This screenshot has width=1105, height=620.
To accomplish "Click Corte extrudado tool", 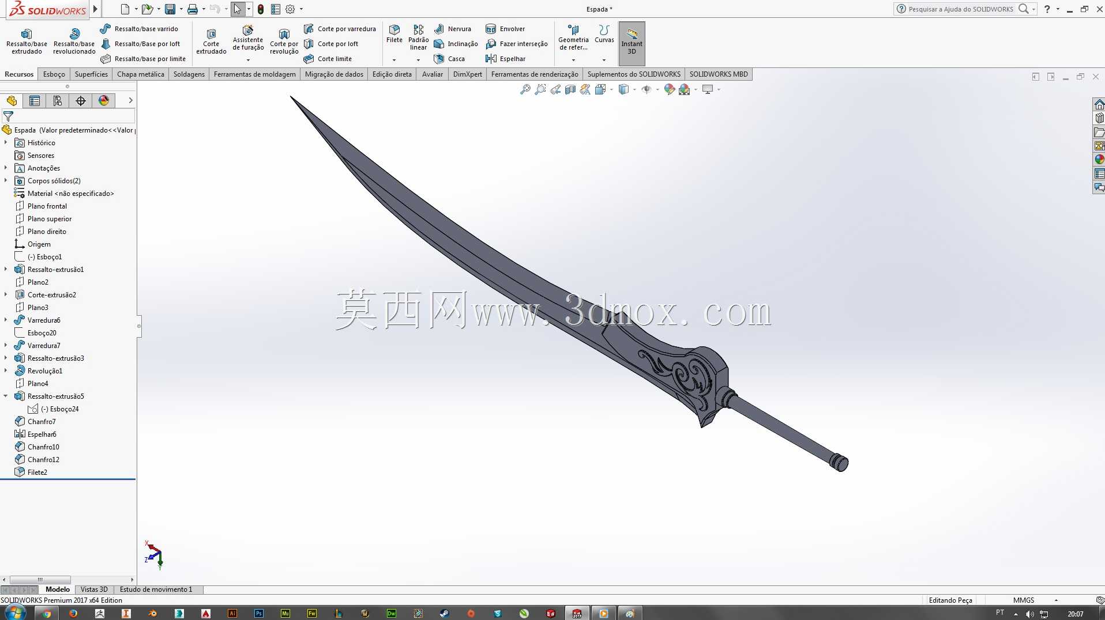I will click(x=211, y=41).
